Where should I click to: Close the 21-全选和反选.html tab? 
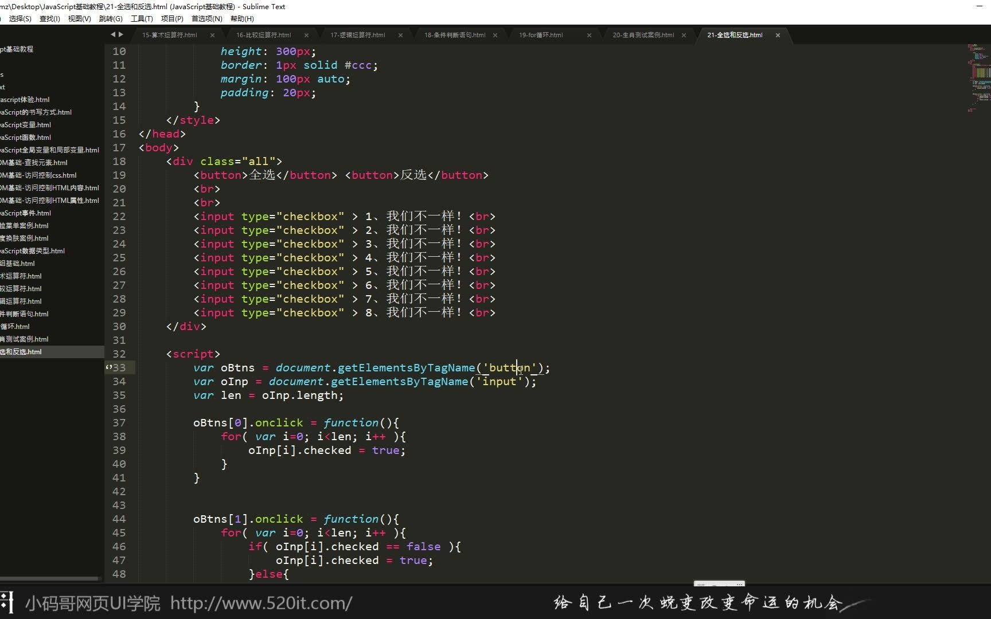coord(778,35)
